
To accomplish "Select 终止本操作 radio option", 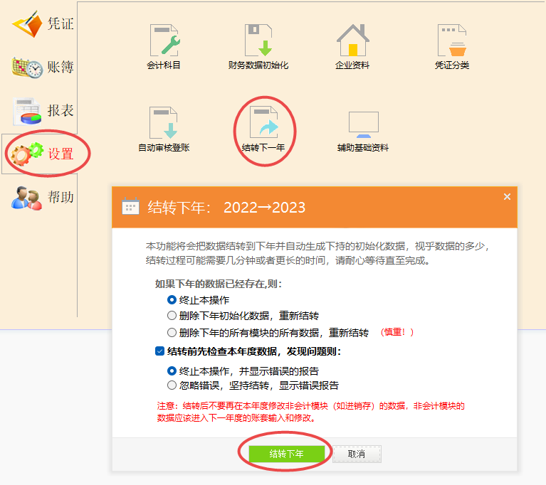I will 199,300.
